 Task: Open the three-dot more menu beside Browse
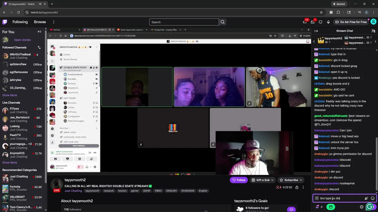coord(53,22)
